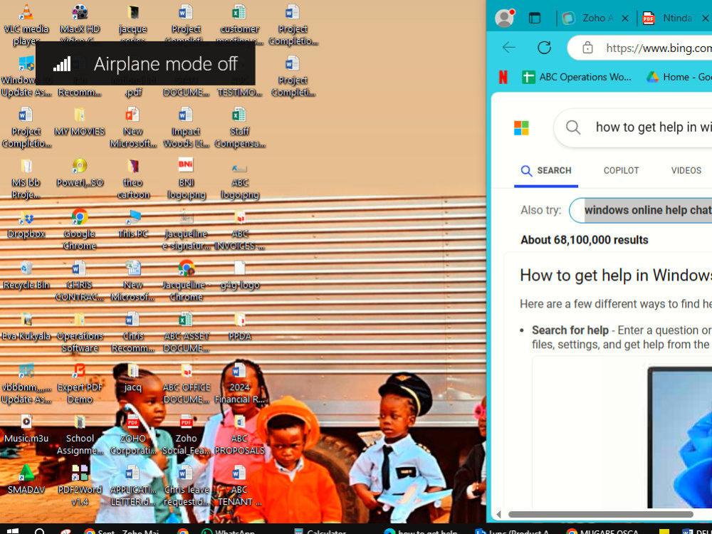The width and height of the screenshot is (712, 534).
Task: Open ABC PROPOSALS folder
Action: point(239,435)
